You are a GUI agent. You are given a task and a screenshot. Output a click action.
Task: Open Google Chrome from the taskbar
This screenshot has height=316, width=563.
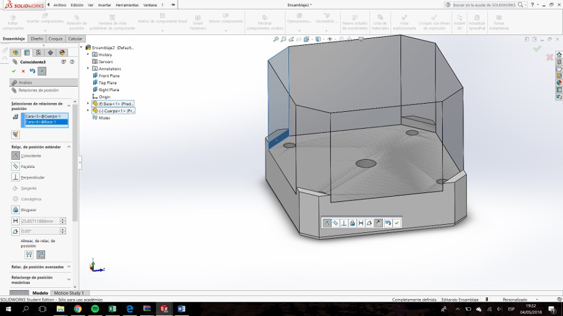[x=78, y=309]
